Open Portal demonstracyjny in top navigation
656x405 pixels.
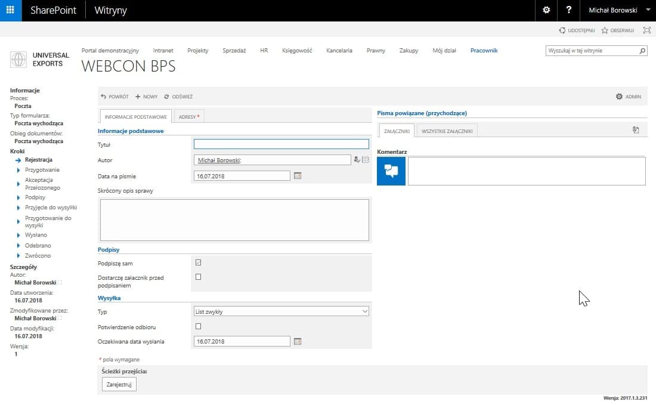tap(110, 51)
